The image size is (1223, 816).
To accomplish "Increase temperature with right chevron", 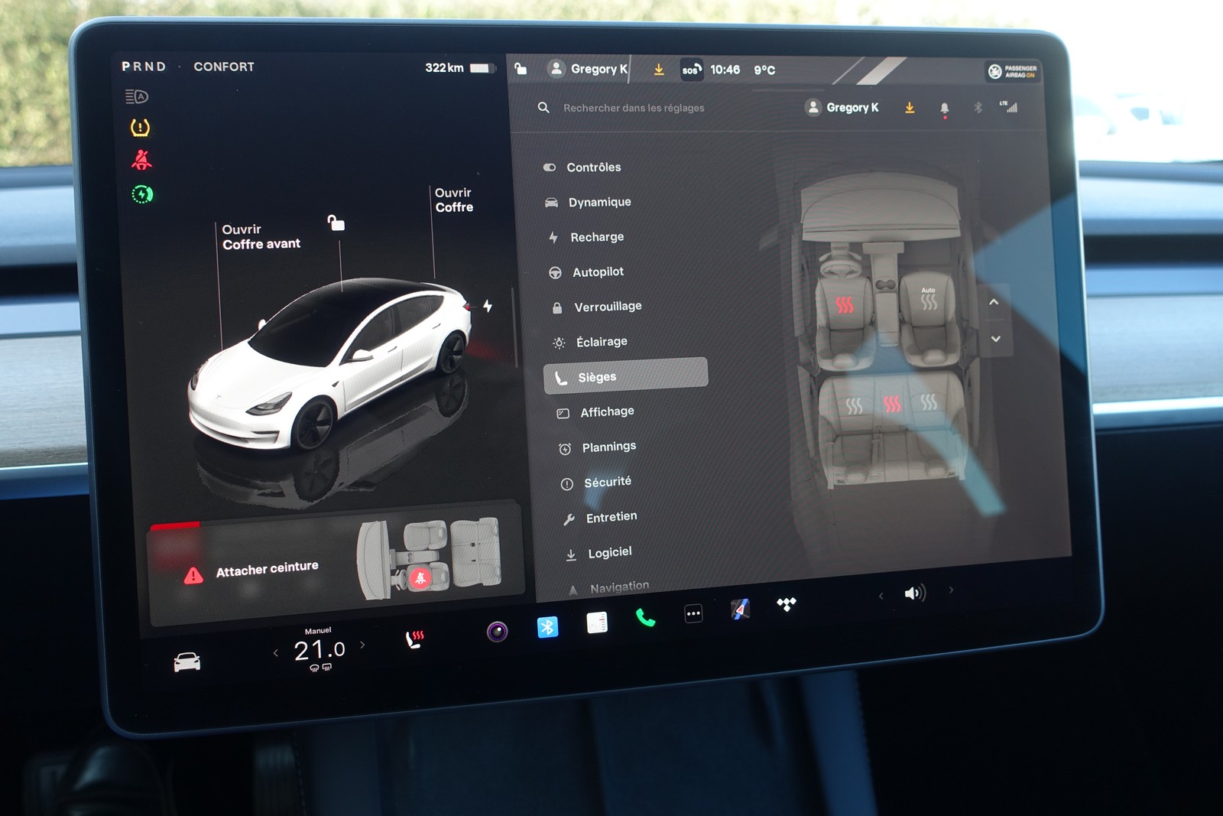I will pyautogui.click(x=362, y=645).
